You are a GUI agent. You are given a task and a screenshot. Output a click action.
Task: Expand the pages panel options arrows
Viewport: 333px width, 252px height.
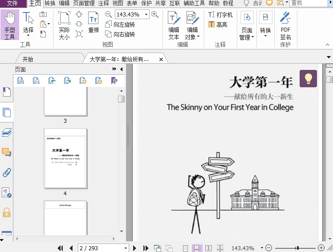tap(114, 69)
